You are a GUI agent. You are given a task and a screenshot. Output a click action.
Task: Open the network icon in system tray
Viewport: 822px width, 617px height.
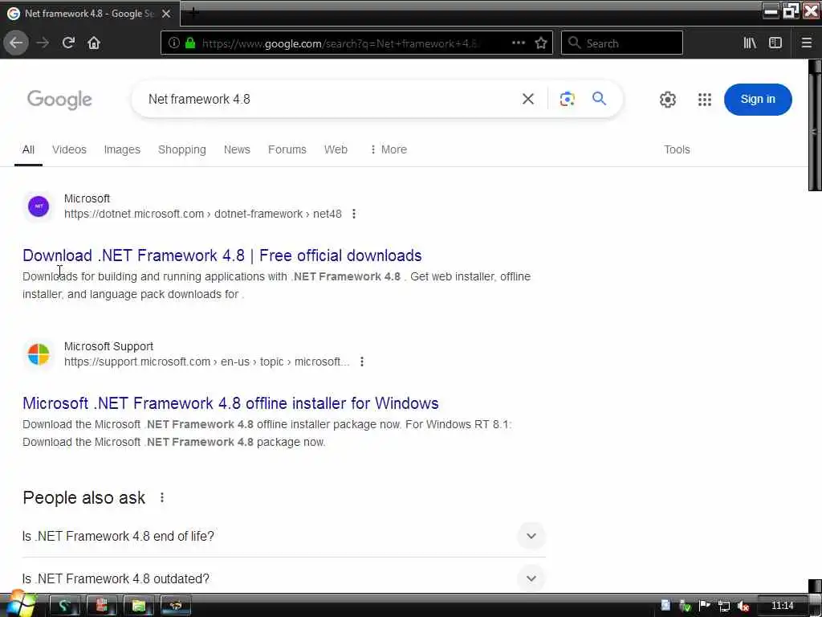724,606
